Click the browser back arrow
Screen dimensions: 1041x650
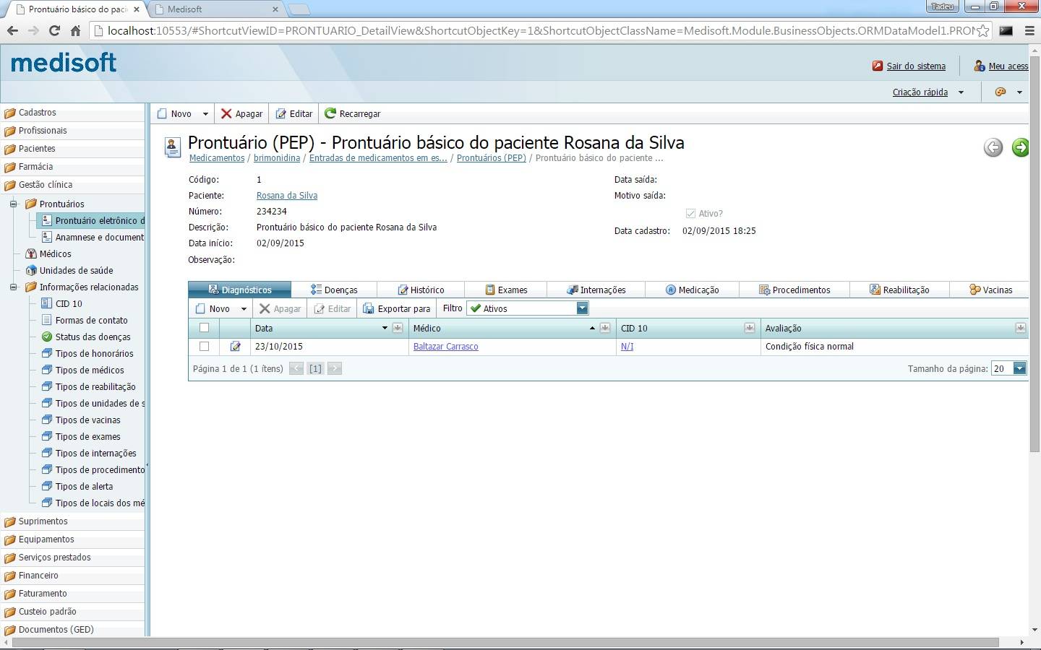coord(12,30)
